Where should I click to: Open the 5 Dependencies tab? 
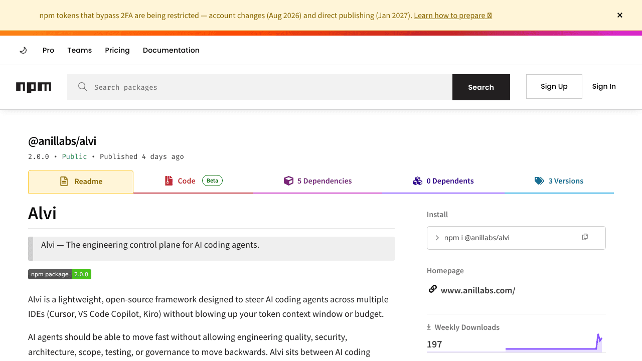[x=317, y=181]
